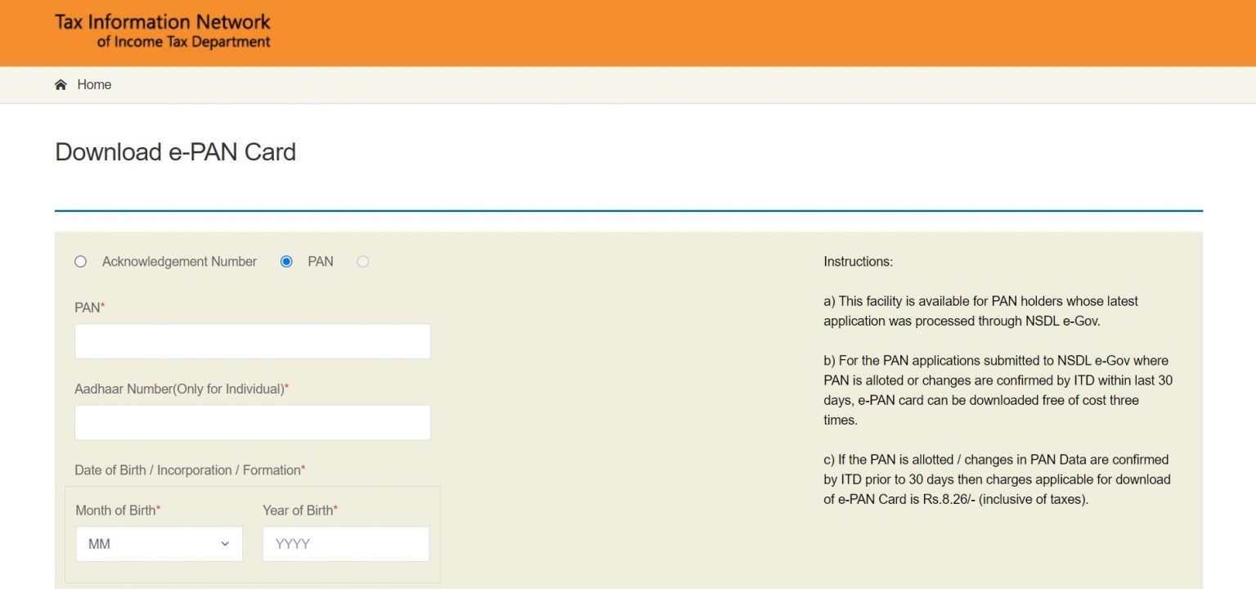Image resolution: width=1256 pixels, height=589 pixels.
Task: Expand the MM combo box to pick a month
Action: [x=159, y=543]
